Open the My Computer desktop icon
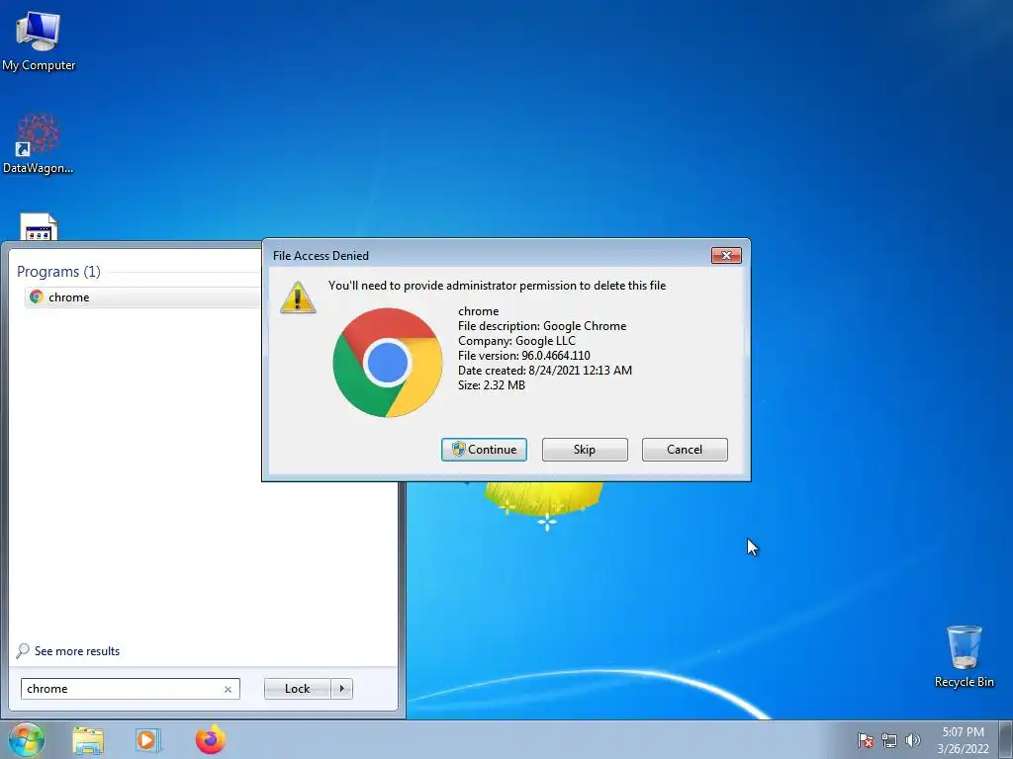 (39, 42)
